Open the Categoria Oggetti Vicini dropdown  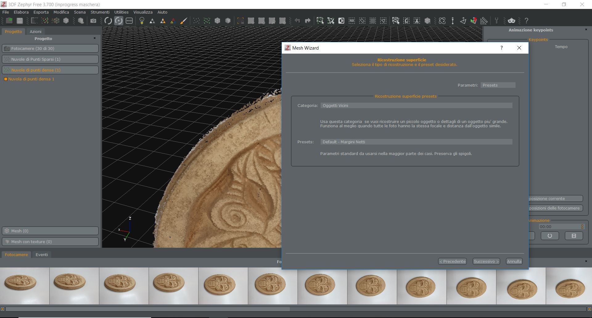coord(416,105)
